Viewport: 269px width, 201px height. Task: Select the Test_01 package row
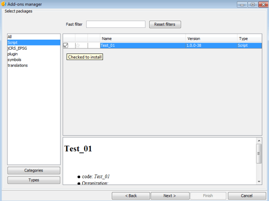pos(143,46)
